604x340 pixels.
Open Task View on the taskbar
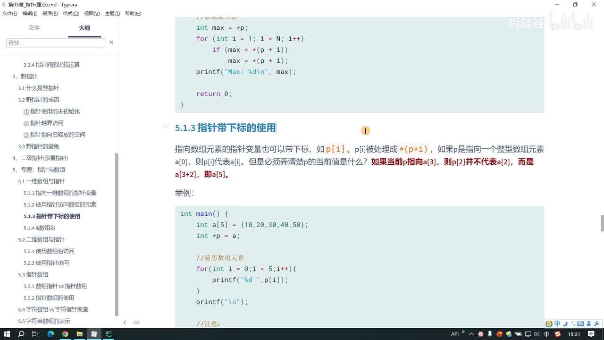coord(35,334)
